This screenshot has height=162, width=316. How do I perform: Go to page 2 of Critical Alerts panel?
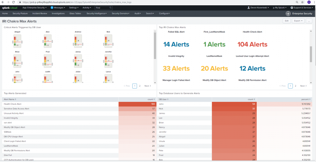point(140,86)
